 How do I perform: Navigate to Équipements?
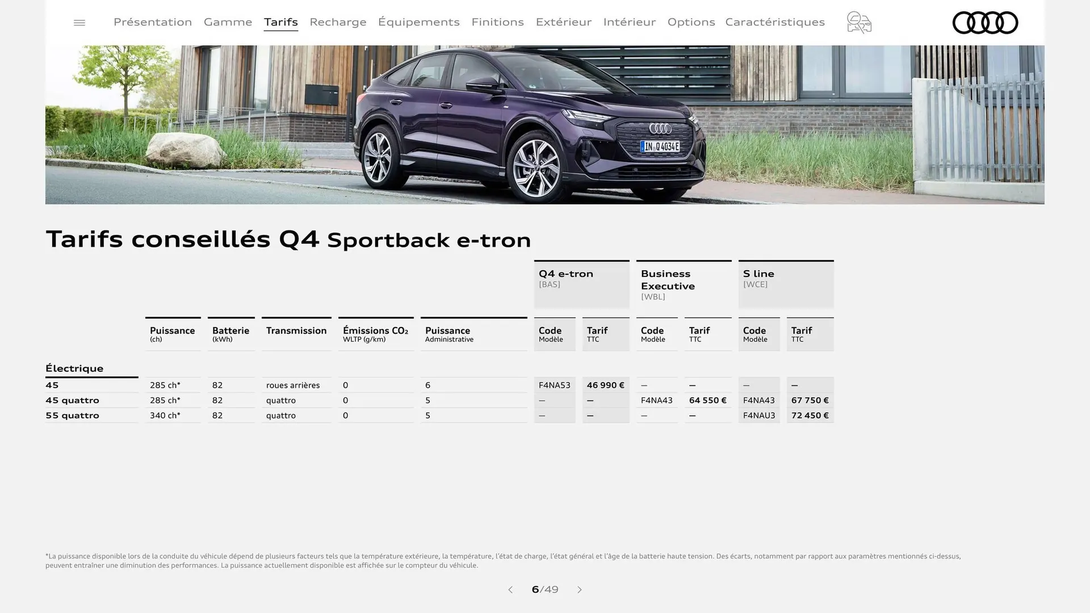[x=418, y=22]
